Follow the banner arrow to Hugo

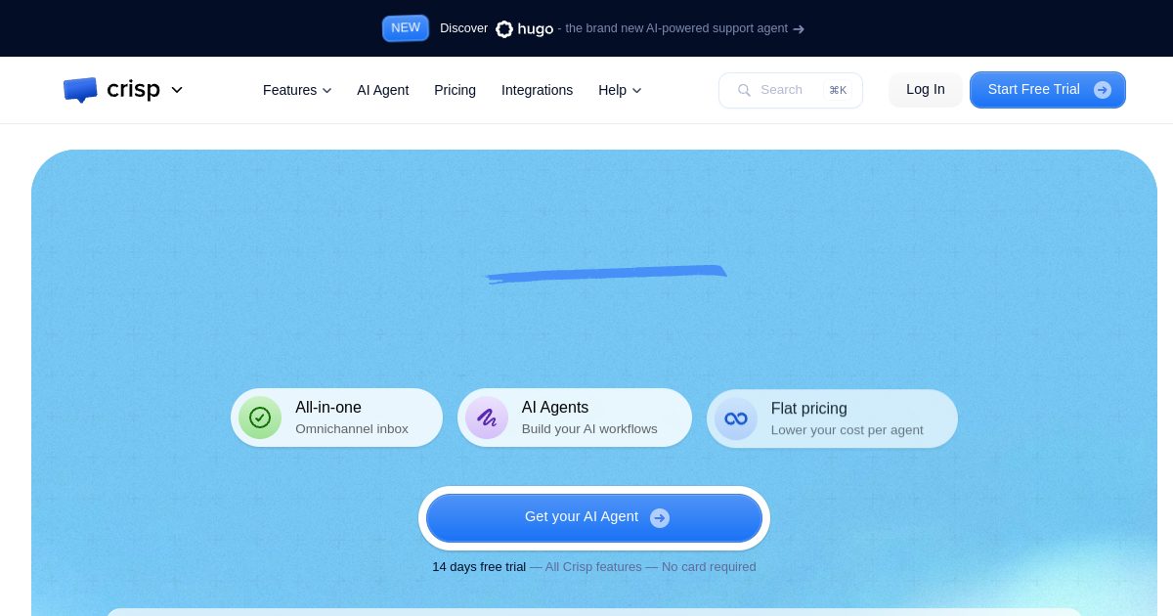pyautogui.click(x=799, y=29)
